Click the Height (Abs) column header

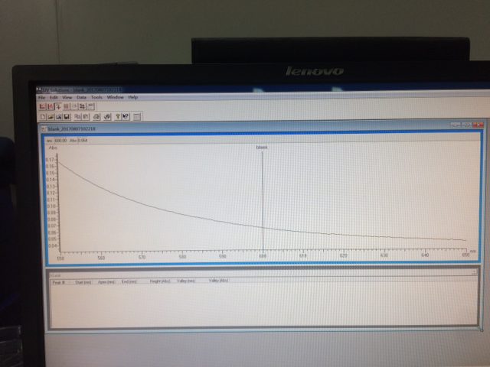click(160, 281)
